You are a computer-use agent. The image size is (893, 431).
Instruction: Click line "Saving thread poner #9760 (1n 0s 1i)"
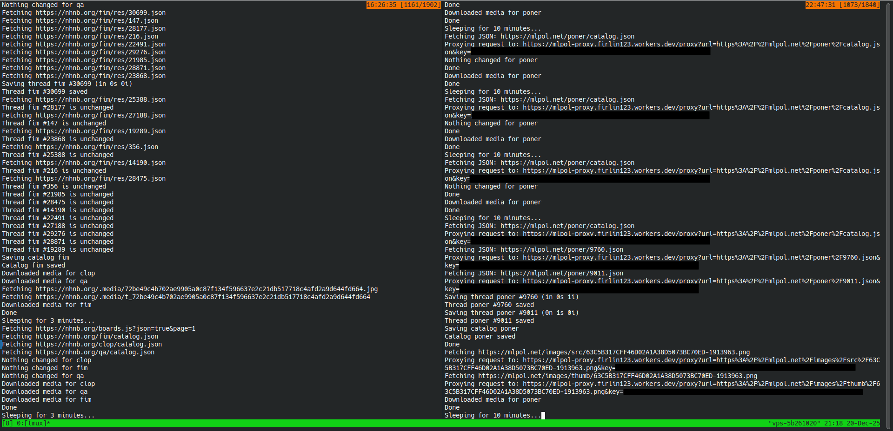[x=512, y=297]
